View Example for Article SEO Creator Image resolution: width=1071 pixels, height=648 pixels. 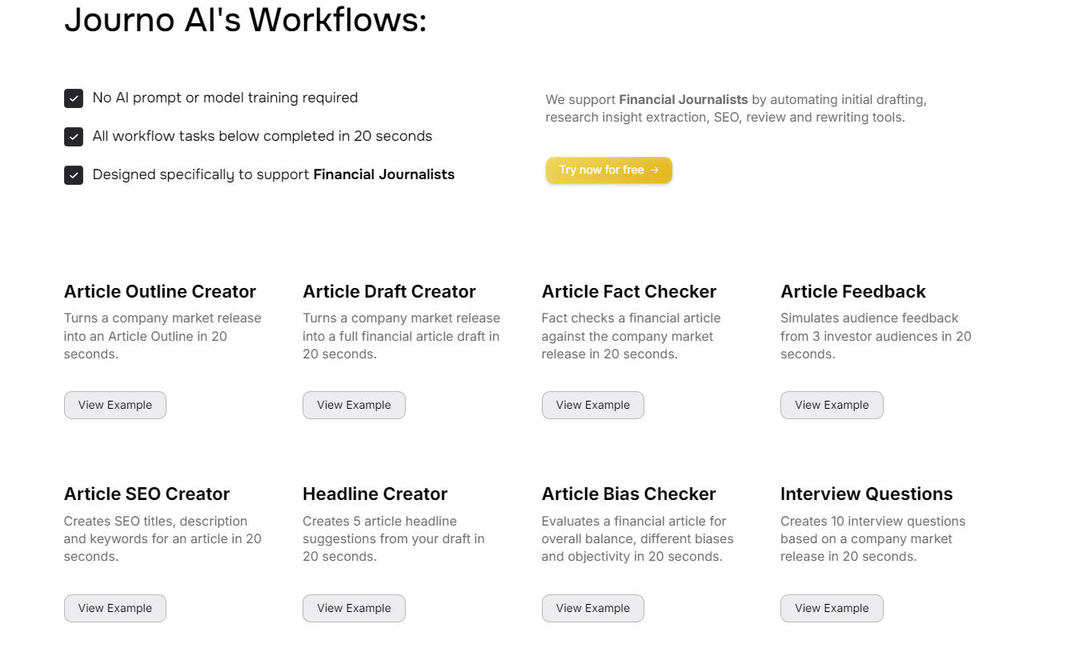click(114, 608)
